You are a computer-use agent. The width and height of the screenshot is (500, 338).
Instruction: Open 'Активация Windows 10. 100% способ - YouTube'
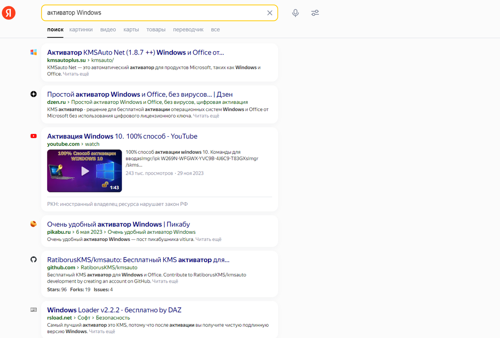pos(122,136)
